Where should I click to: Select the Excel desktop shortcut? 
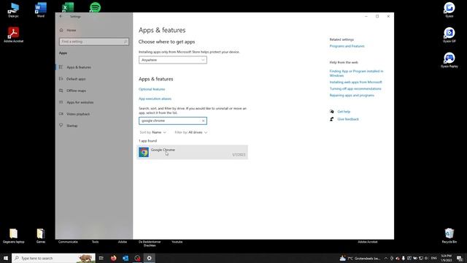coord(68,7)
